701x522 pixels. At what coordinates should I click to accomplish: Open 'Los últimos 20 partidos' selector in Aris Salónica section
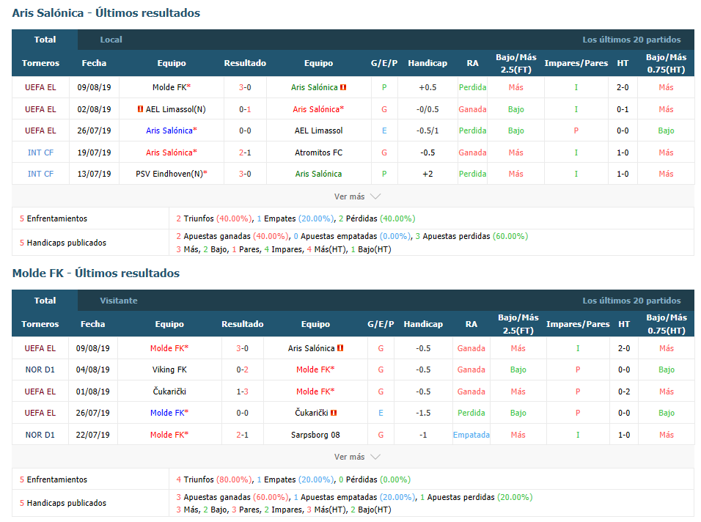coord(631,40)
